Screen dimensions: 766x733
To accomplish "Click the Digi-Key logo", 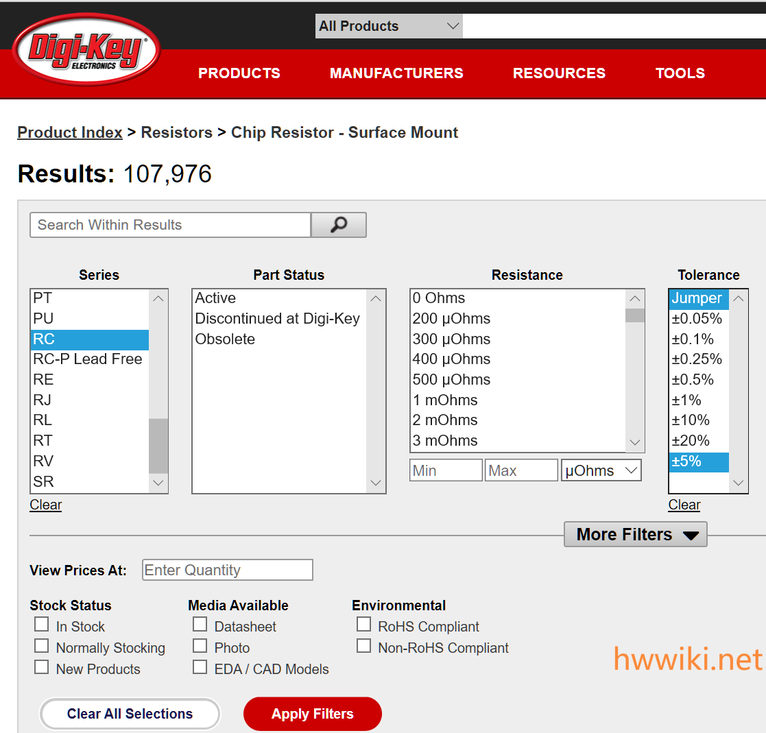I will [x=86, y=51].
